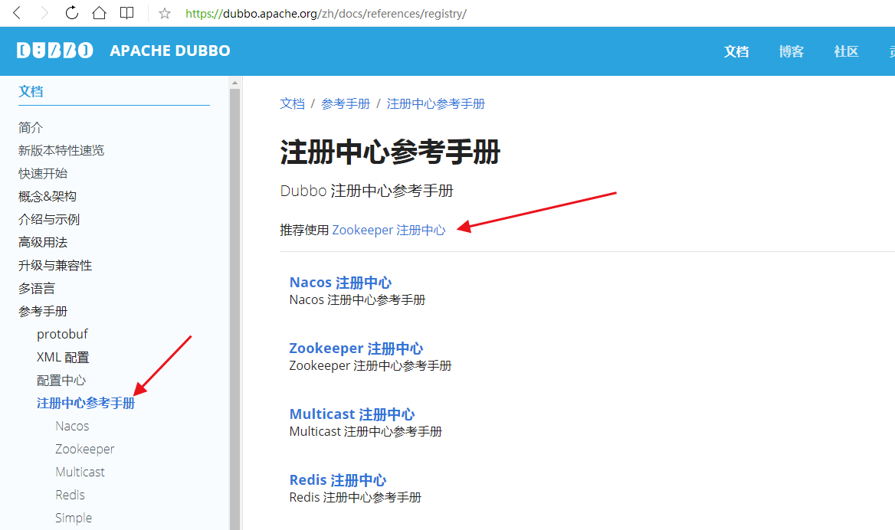Click the browser forward arrow
Image resolution: width=895 pixels, height=530 pixels.
tap(44, 13)
